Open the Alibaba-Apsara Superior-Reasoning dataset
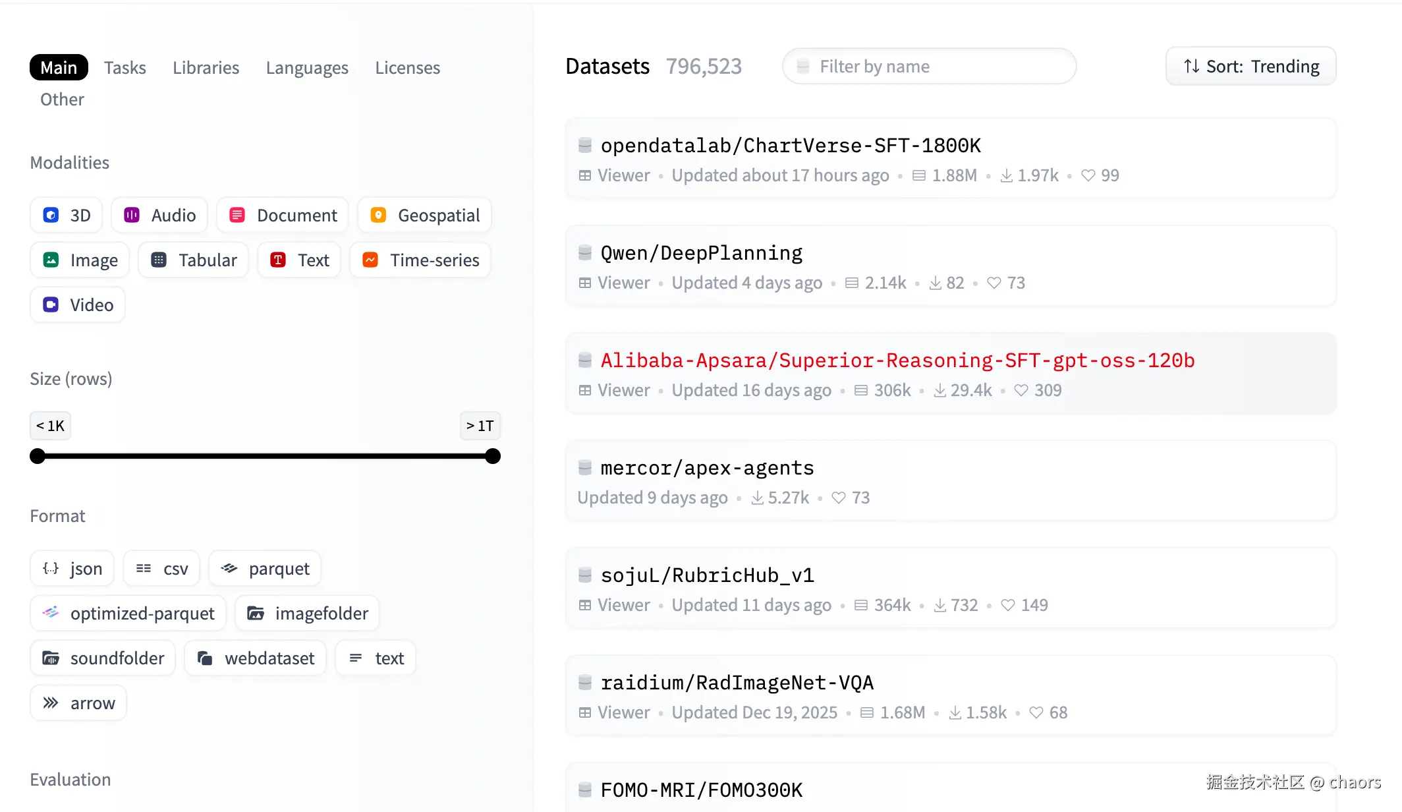 point(897,361)
